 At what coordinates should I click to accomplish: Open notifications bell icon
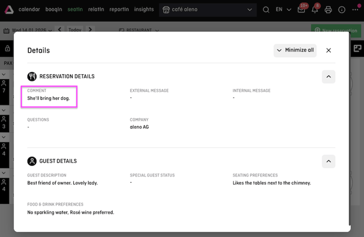point(315,10)
